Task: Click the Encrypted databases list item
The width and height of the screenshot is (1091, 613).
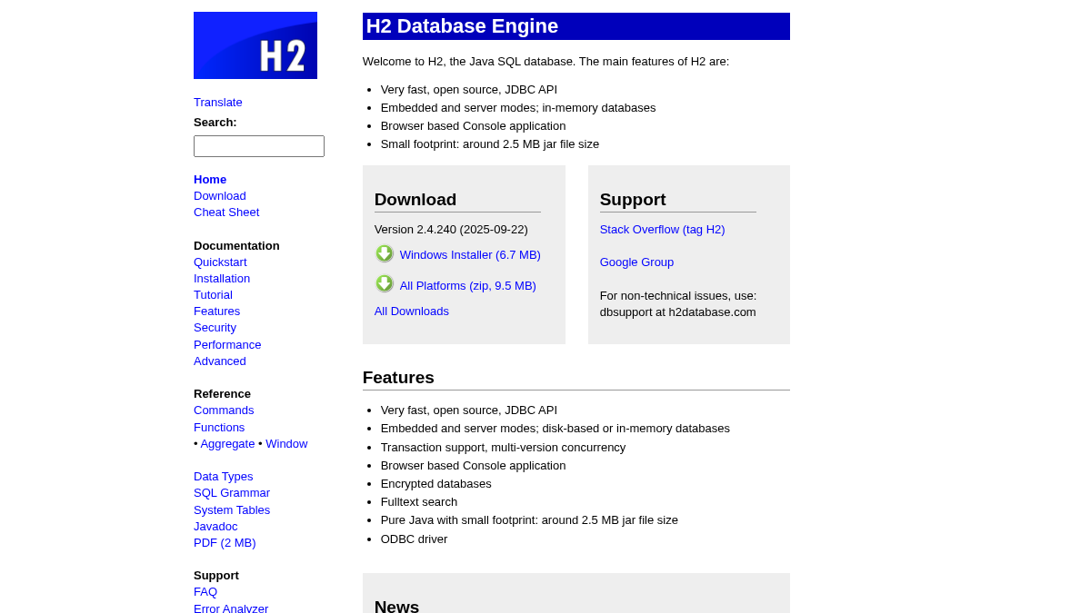Action: 436,484
